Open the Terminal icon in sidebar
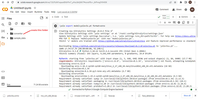This screenshot has width=198, height=99. pyautogui.click(x=3, y=84)
